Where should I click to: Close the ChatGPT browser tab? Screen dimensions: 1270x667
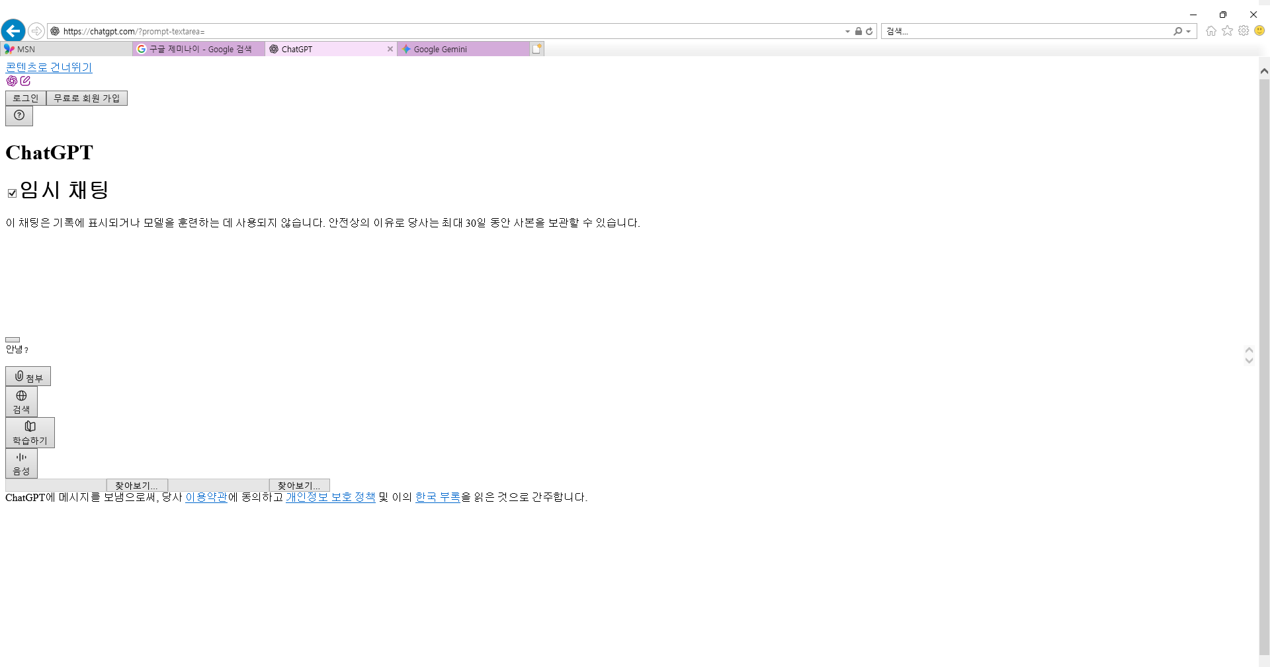pos(390,49)
